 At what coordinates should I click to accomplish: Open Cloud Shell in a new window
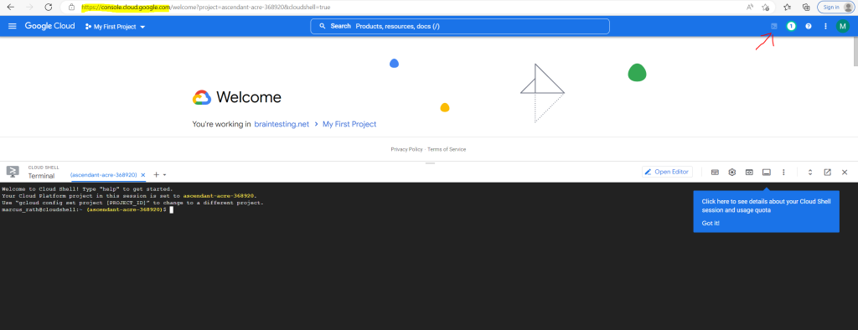827,172
